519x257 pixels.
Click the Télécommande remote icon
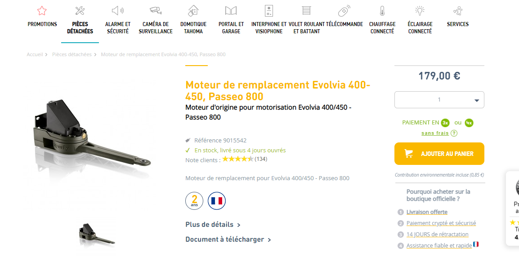tap(344, 11)
